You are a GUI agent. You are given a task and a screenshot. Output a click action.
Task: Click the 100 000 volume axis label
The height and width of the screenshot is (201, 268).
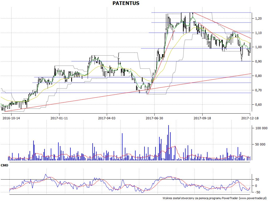(261, 128)
